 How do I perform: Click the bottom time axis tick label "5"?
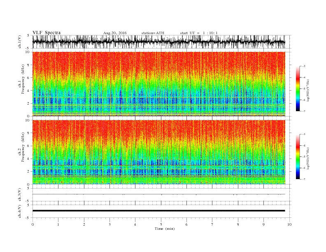point(161,224)
